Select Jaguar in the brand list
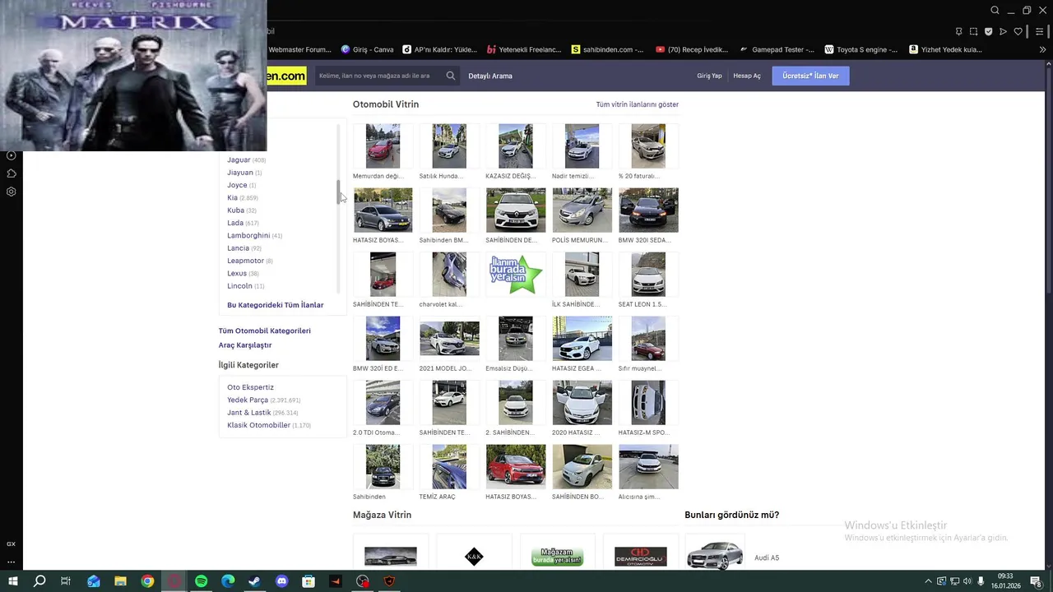 pyautogui.click(x=239, y=160)
